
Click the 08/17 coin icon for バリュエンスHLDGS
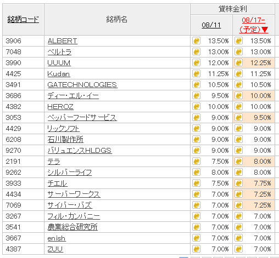tap(239, 150)
